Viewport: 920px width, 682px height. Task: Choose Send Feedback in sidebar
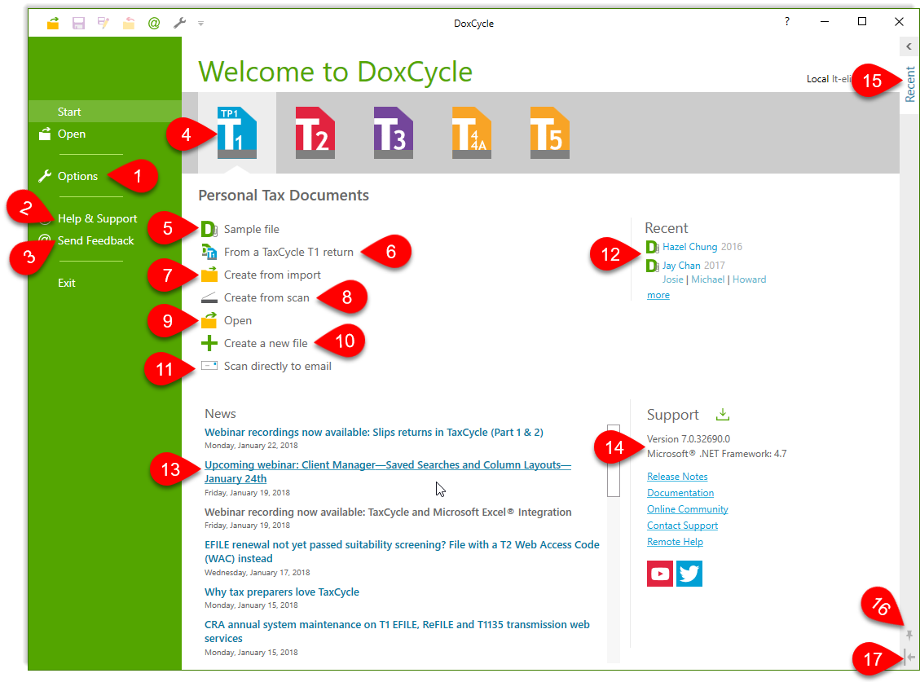click(95, 240)
